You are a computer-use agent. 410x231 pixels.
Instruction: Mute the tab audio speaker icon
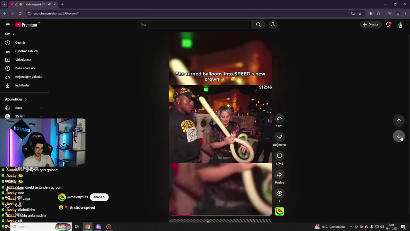pyautogui.click(x=49, y=4)
